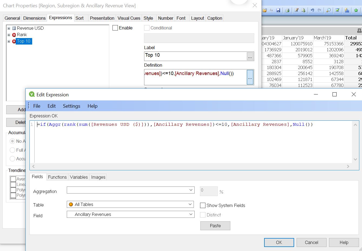Expand the Revenue USD expression tree node
The height and width of the screenshot is (251, 362).
tap(9, 28)
